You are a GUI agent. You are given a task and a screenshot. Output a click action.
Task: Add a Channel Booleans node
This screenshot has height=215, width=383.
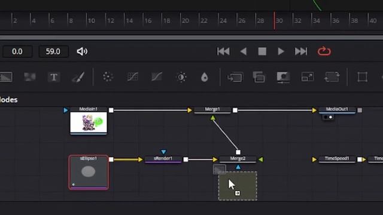coord(259,77)
